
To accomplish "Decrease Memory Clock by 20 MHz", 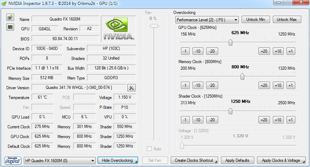I will click(x=212, y=85).
